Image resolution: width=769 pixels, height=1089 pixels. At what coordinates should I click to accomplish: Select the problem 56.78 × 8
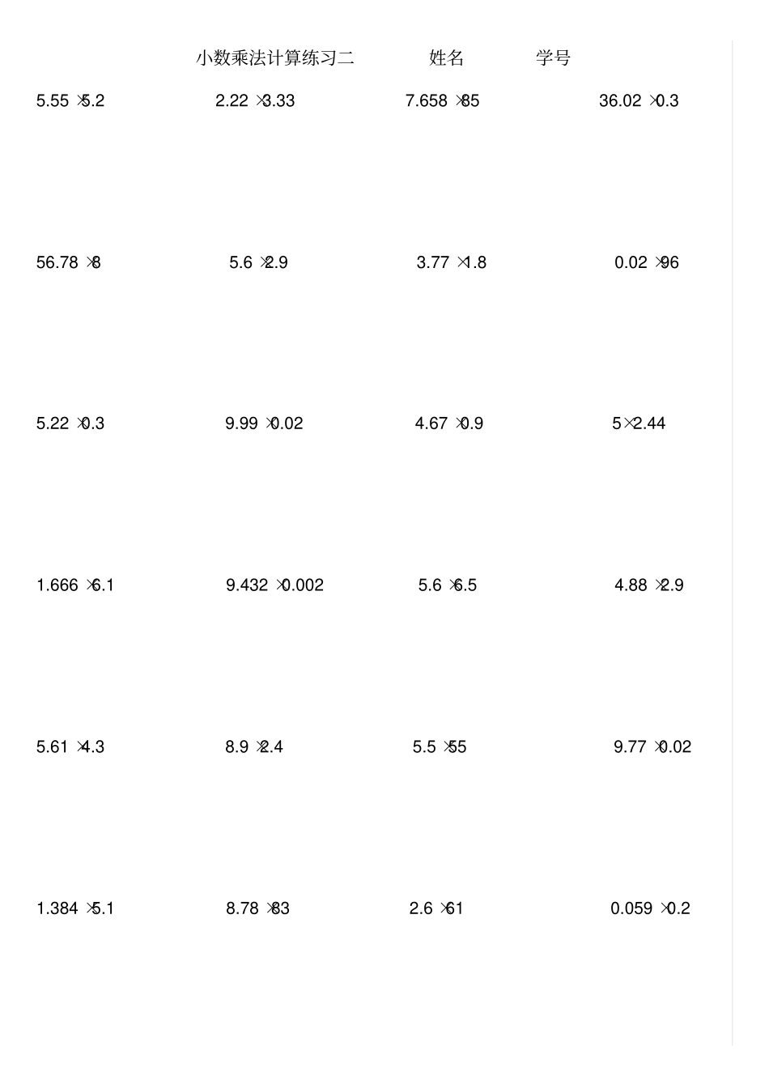click(69, 262)
